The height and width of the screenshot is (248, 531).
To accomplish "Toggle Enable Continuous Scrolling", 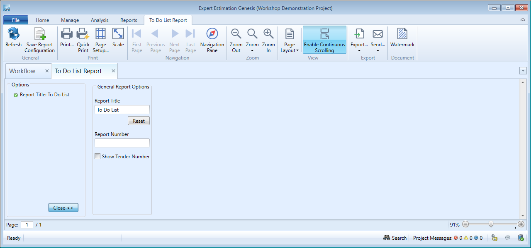I will tap(324, 40).
